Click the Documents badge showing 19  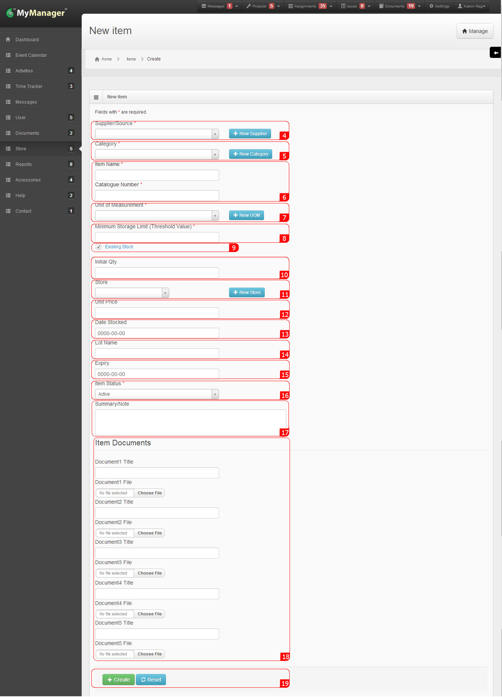tap(411, 6)
